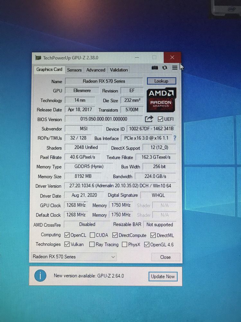Click the Memory clock 1750 MHz in GPU Clock row
The image size is (241, 322).
[121, 205]
